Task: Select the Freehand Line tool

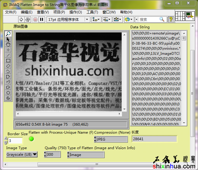Action: coord(8,82)
